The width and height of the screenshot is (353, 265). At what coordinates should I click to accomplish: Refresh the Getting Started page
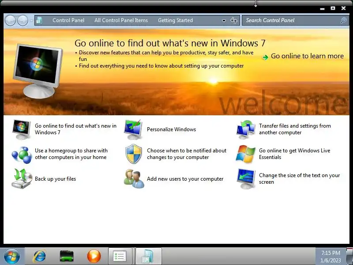(234, 20)
